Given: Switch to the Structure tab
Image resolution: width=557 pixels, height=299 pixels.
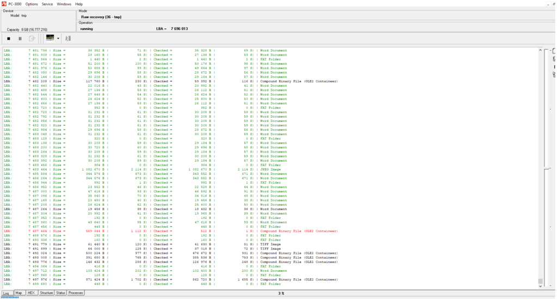Looking at the screenshot, I should click(x=46, y=293).
